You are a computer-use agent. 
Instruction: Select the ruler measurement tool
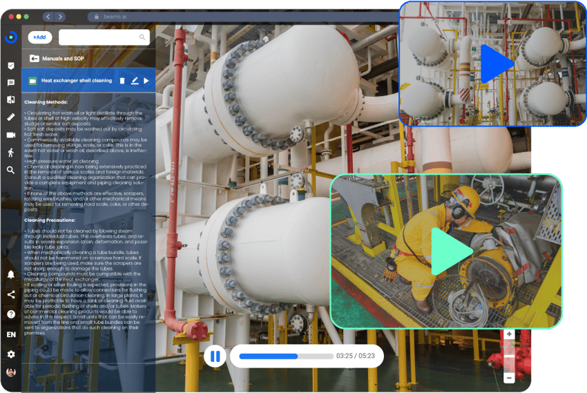coord(11,117)
